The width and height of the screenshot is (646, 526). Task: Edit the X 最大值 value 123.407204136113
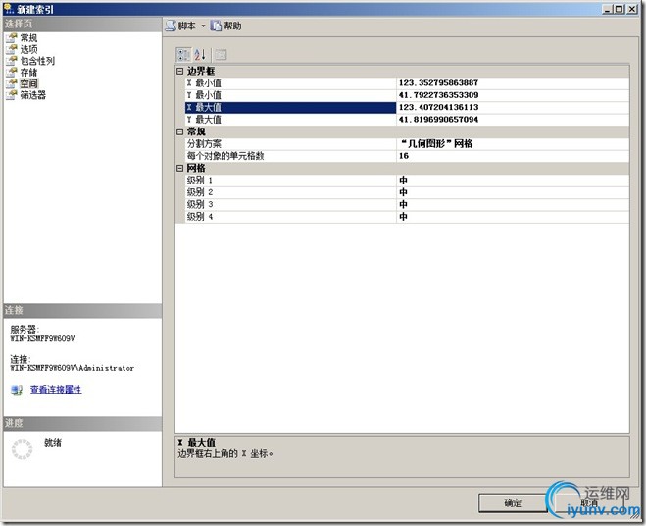513,107
